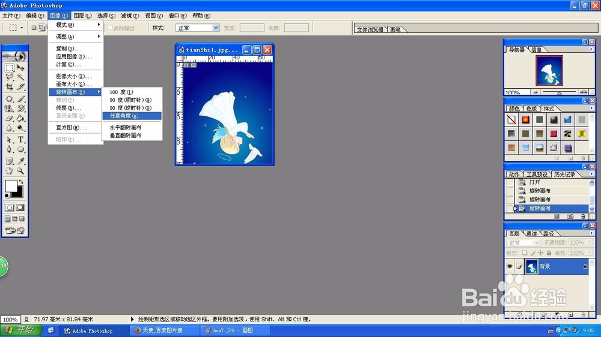Open the layer blend mode 正常 dropdown
Viewport: 601px width, 337px height.
tap(523, 242)
